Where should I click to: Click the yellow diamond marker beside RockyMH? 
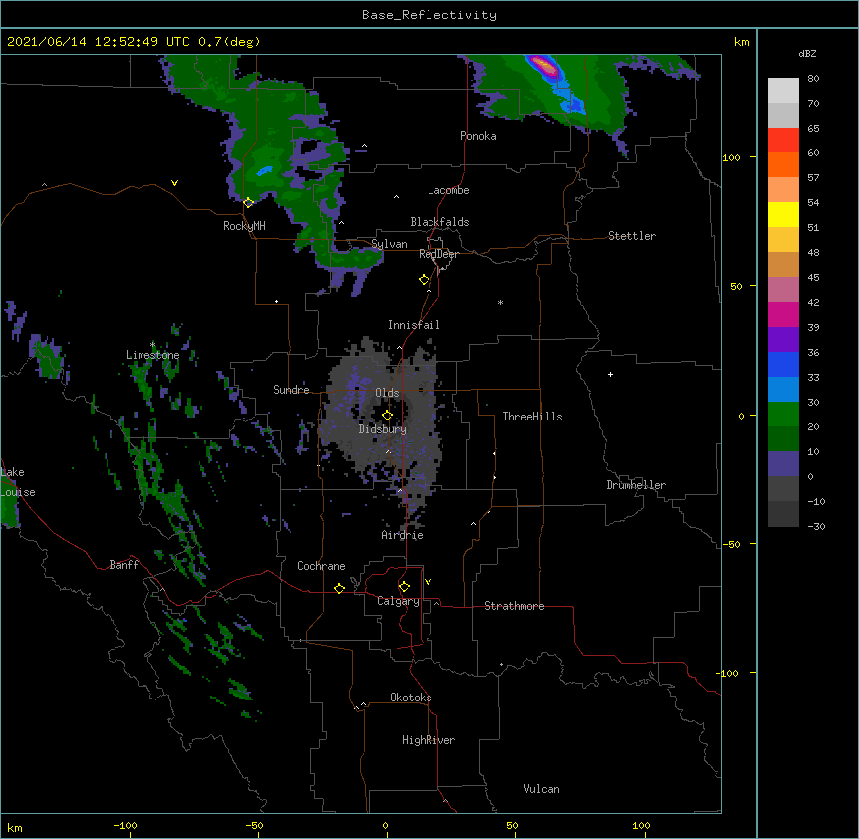tap(249, 203)
